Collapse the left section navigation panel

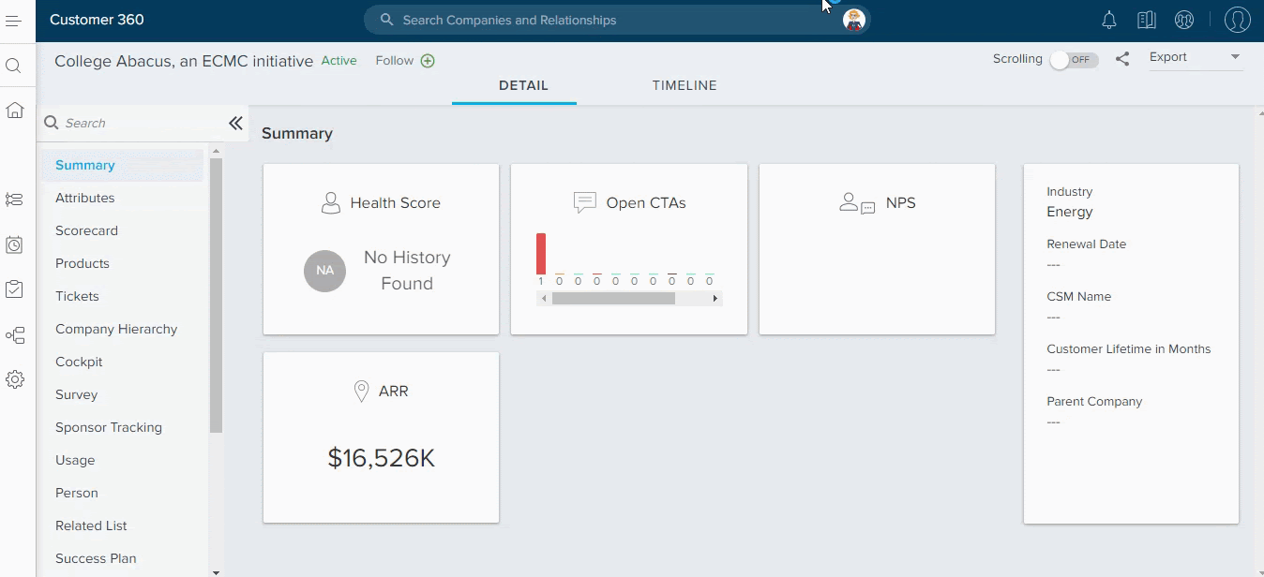235,123
